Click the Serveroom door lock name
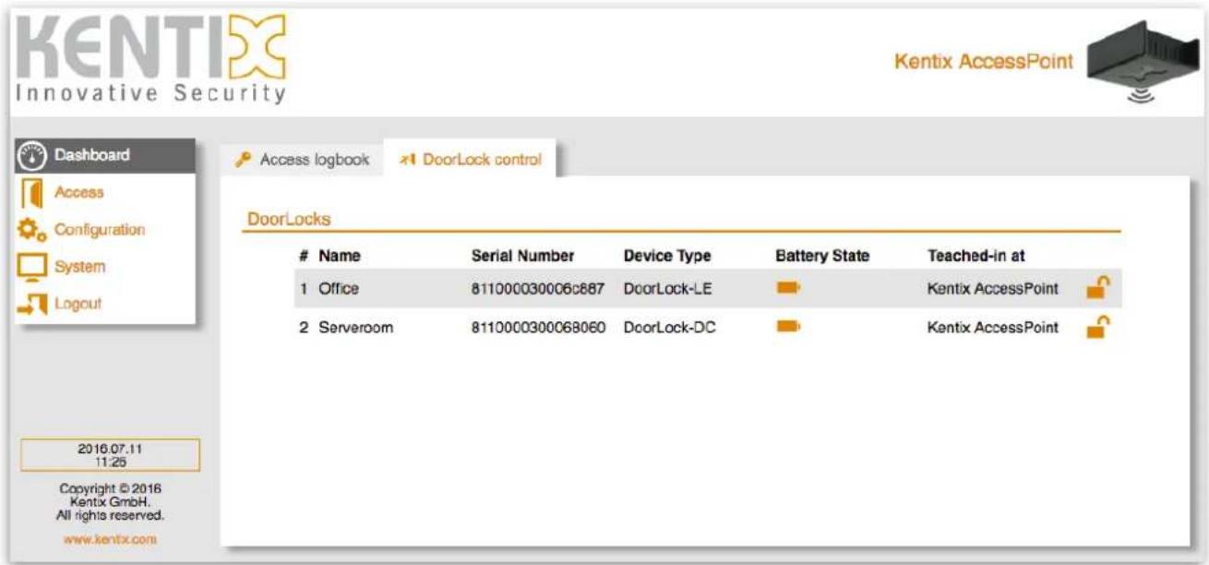Screen dimensions: 1209x565 356,327
